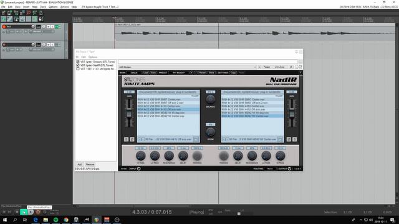Arm the second track for recording

pos(4,45)
